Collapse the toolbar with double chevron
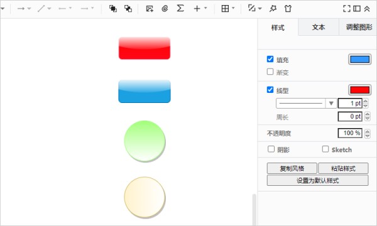 (x=367, y=9)
